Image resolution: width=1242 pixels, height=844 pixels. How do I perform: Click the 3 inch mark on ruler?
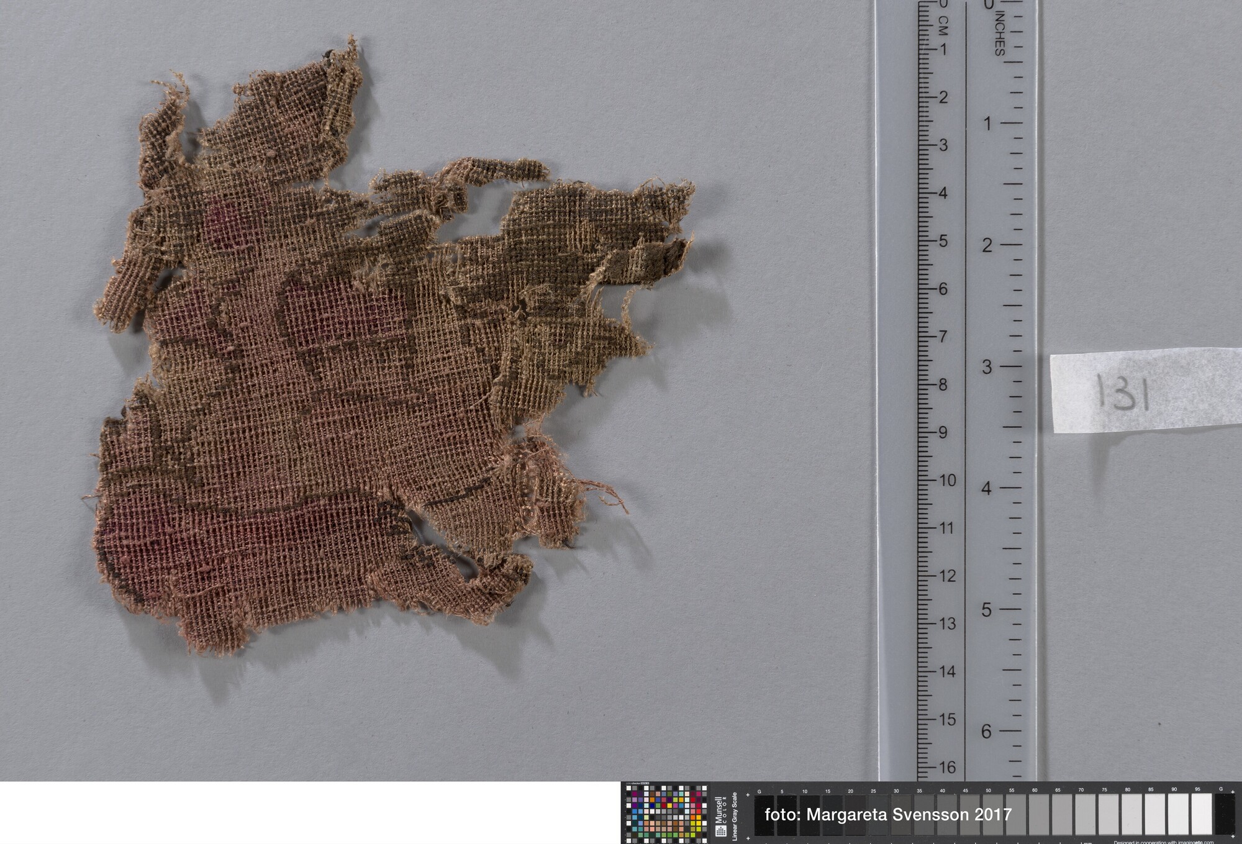tap(987, 367)
